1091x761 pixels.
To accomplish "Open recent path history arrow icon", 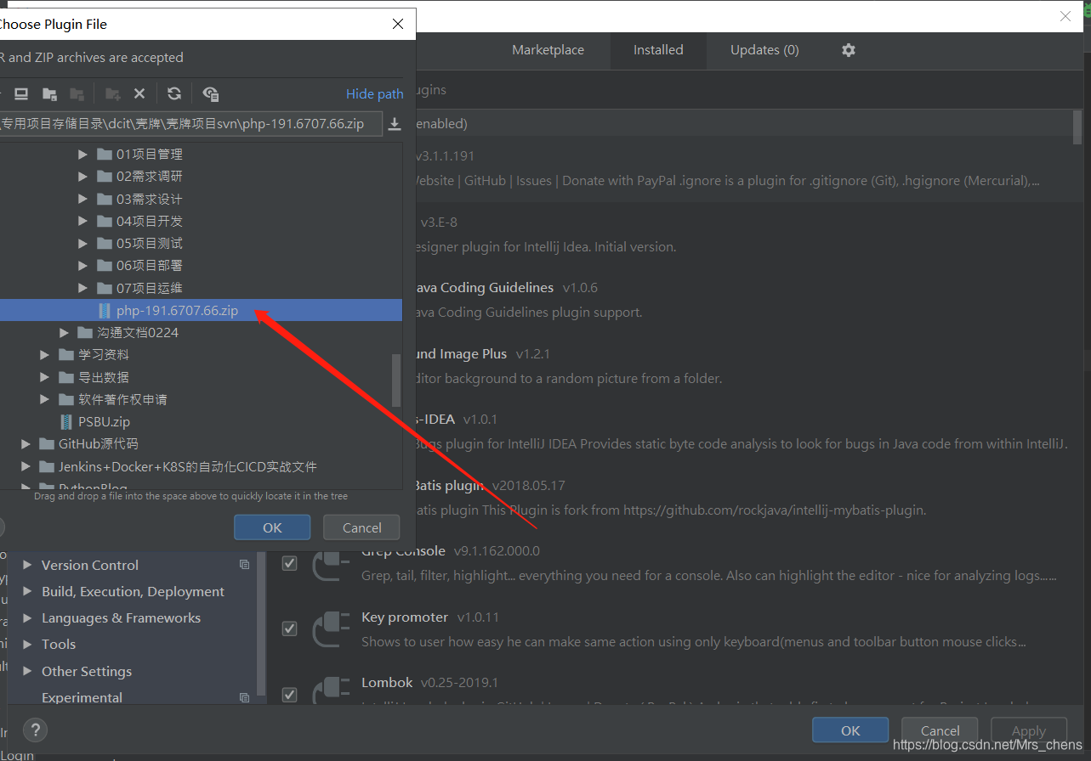I will click(x=395, y=124).
